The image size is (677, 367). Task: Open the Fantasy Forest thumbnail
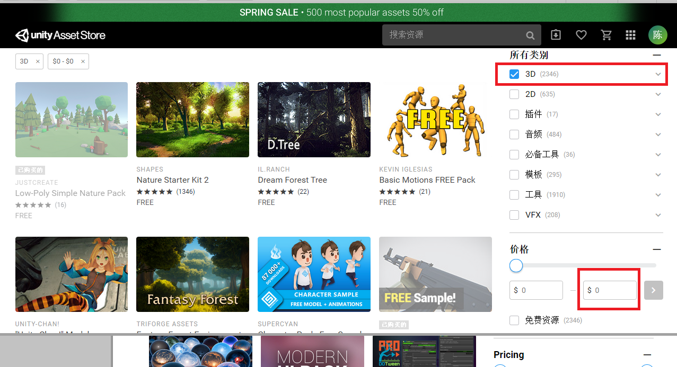192,274
